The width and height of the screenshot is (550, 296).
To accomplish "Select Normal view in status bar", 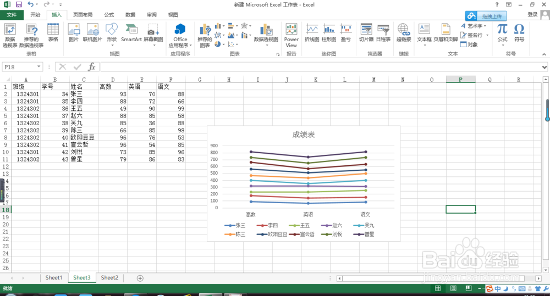I will pos(438,288).
